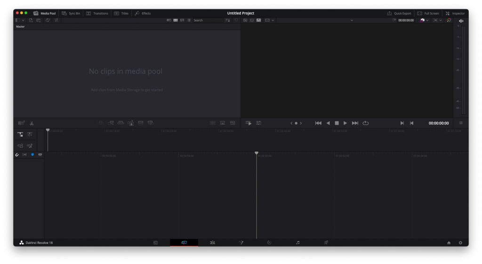Click the Sync Clips icon
Image resolution: width=482 pixels, height=264 pixels.
coord(48,20)
